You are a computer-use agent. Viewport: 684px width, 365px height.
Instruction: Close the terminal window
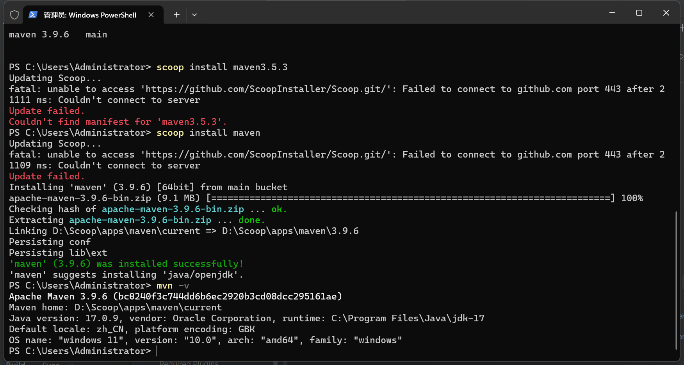coord(666,13)
